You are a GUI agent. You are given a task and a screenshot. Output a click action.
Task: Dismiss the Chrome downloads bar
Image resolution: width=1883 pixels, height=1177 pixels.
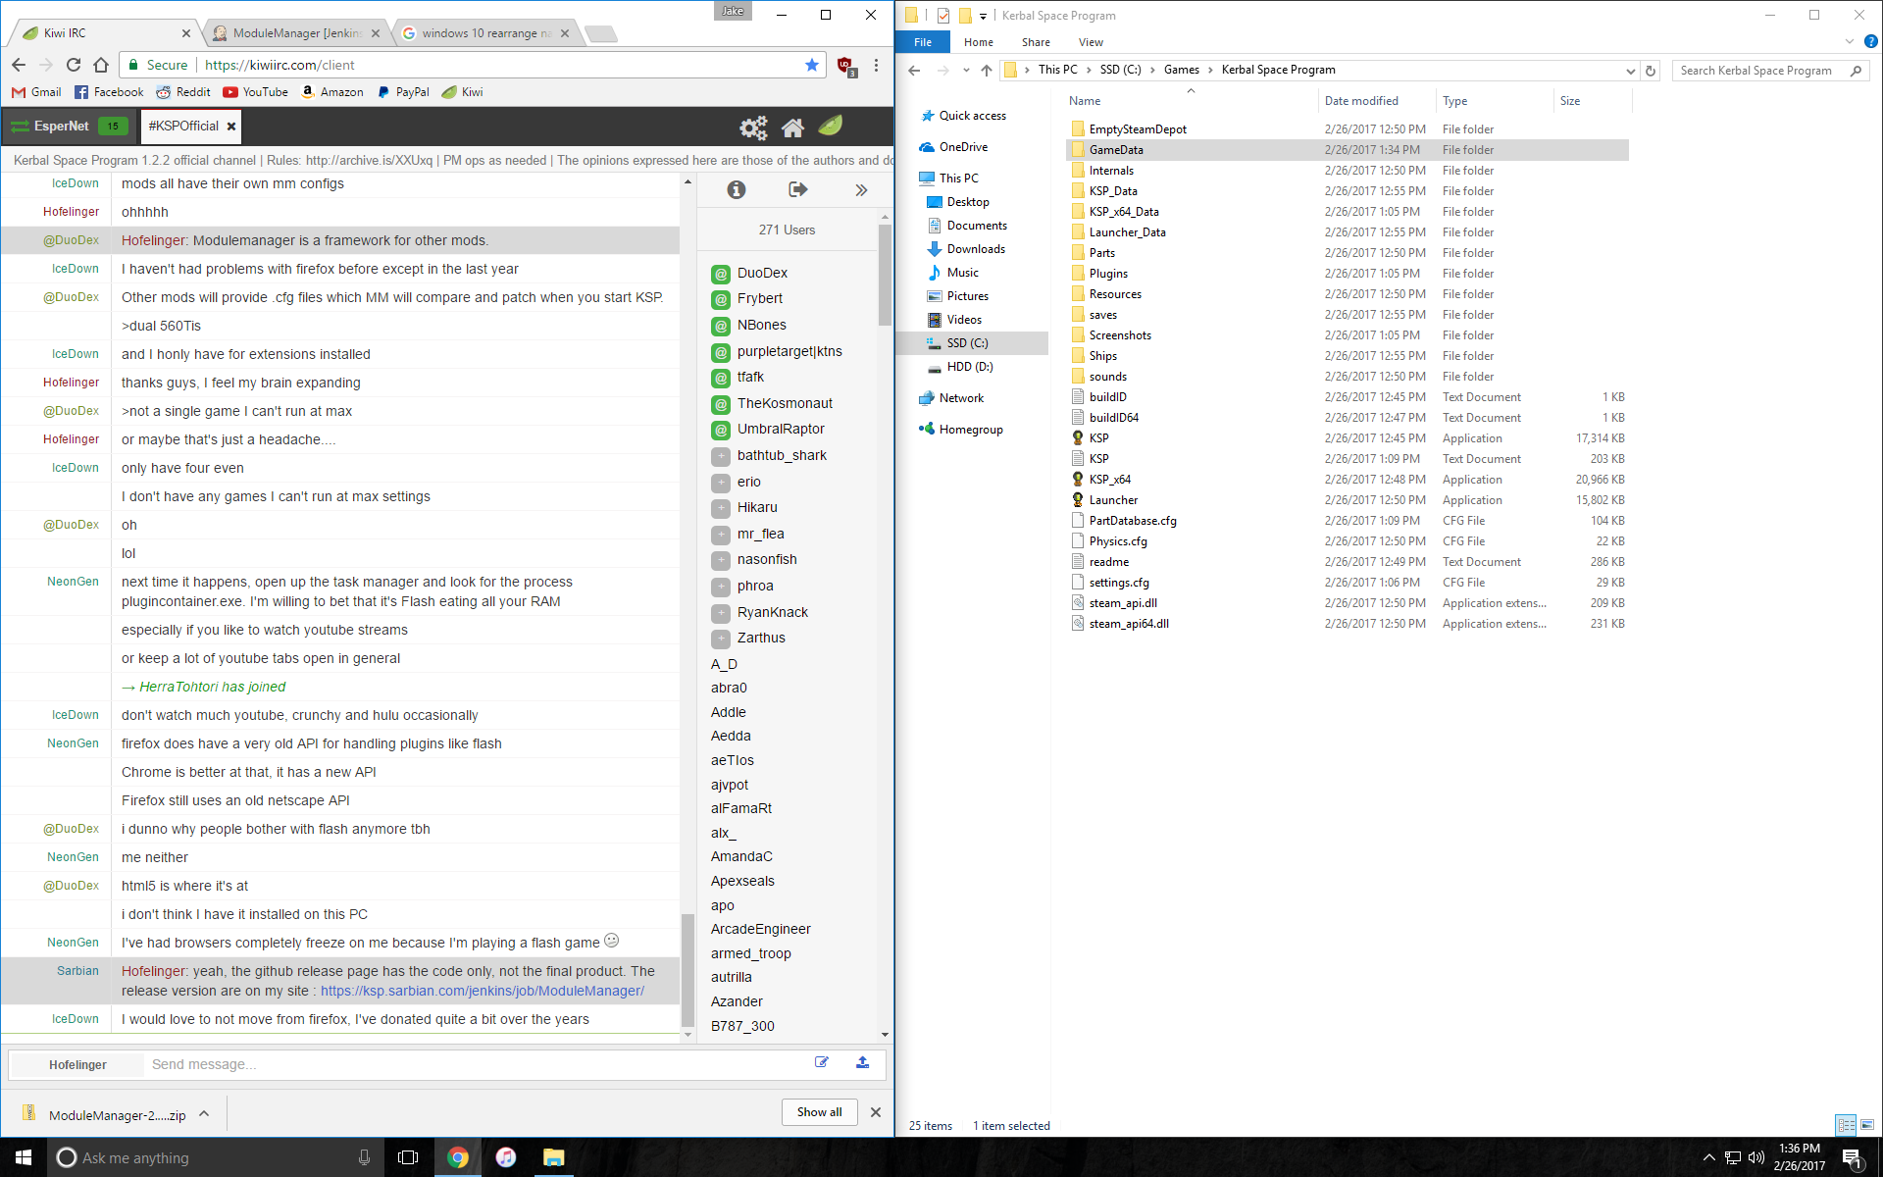coord(876,1112)
